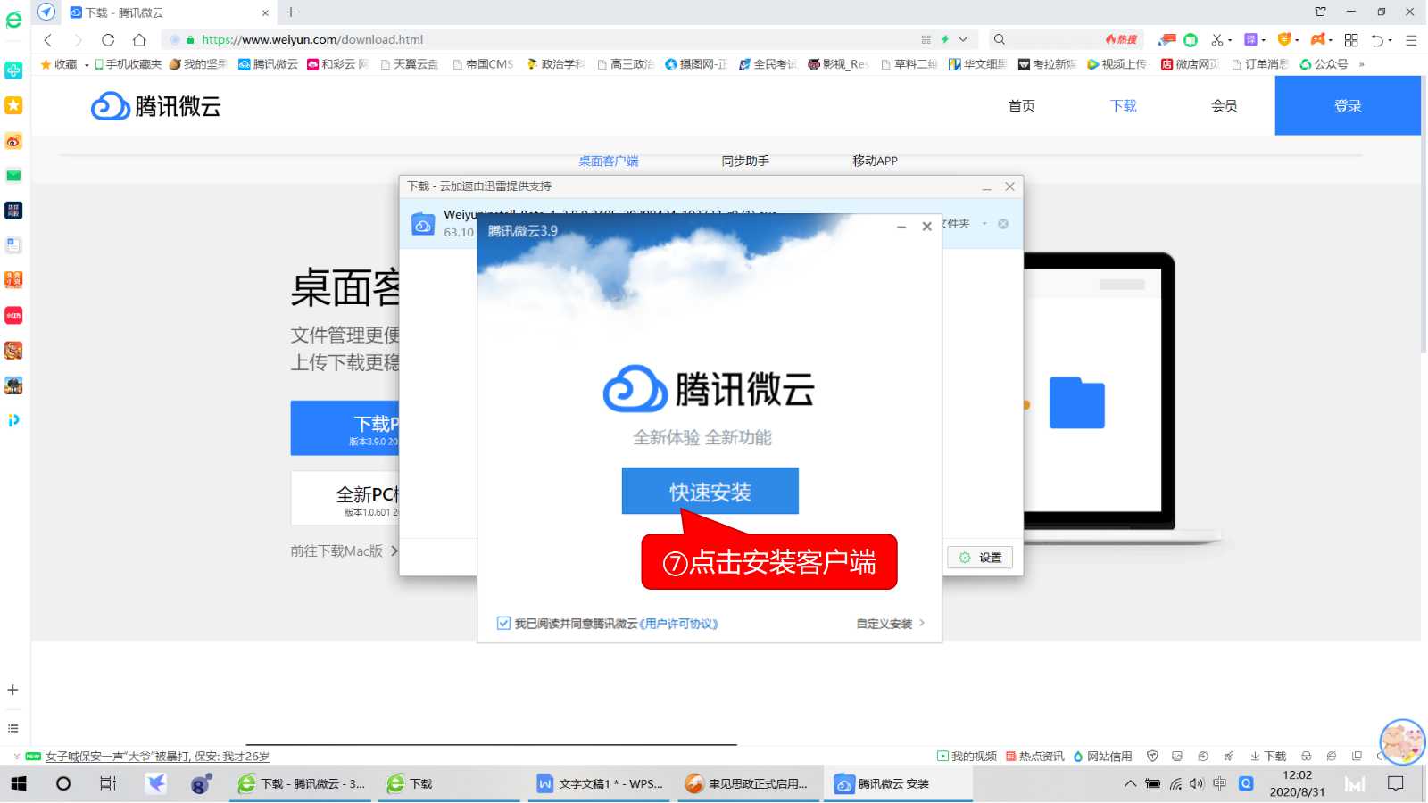Click the news headline ticker link

[x=157, y=756]
